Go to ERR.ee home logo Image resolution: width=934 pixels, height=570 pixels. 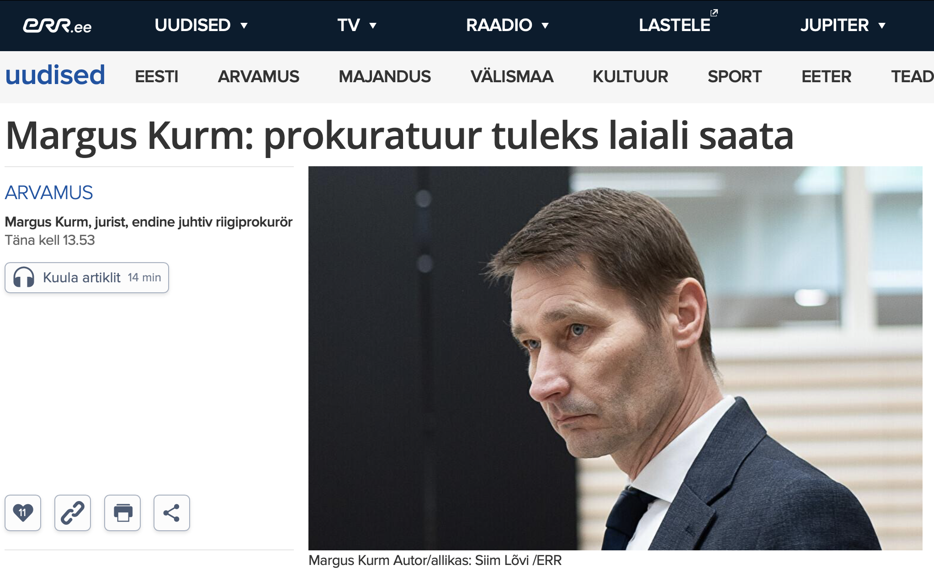click(57, 26)
